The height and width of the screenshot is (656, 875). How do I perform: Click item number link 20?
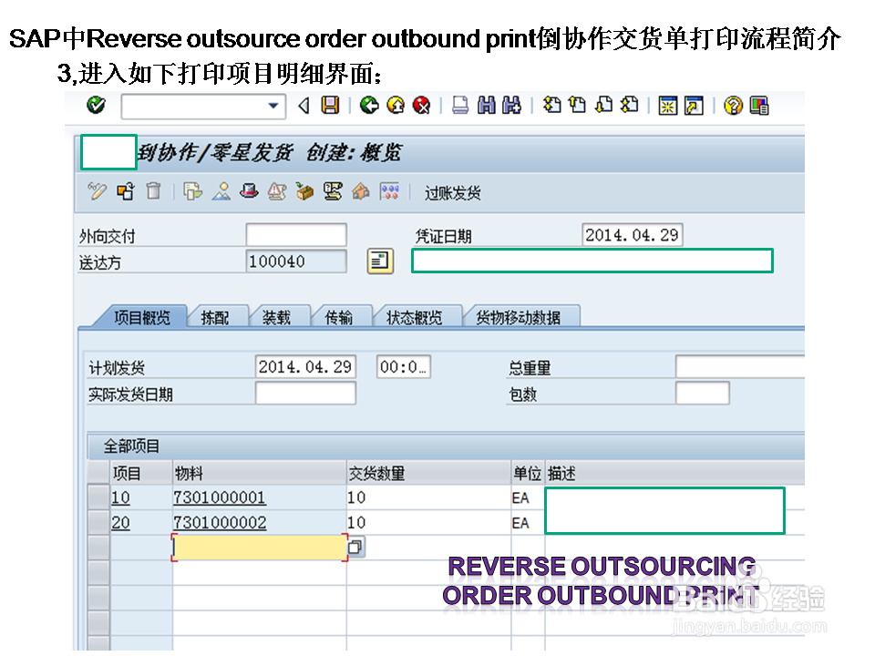coord(120,523)
